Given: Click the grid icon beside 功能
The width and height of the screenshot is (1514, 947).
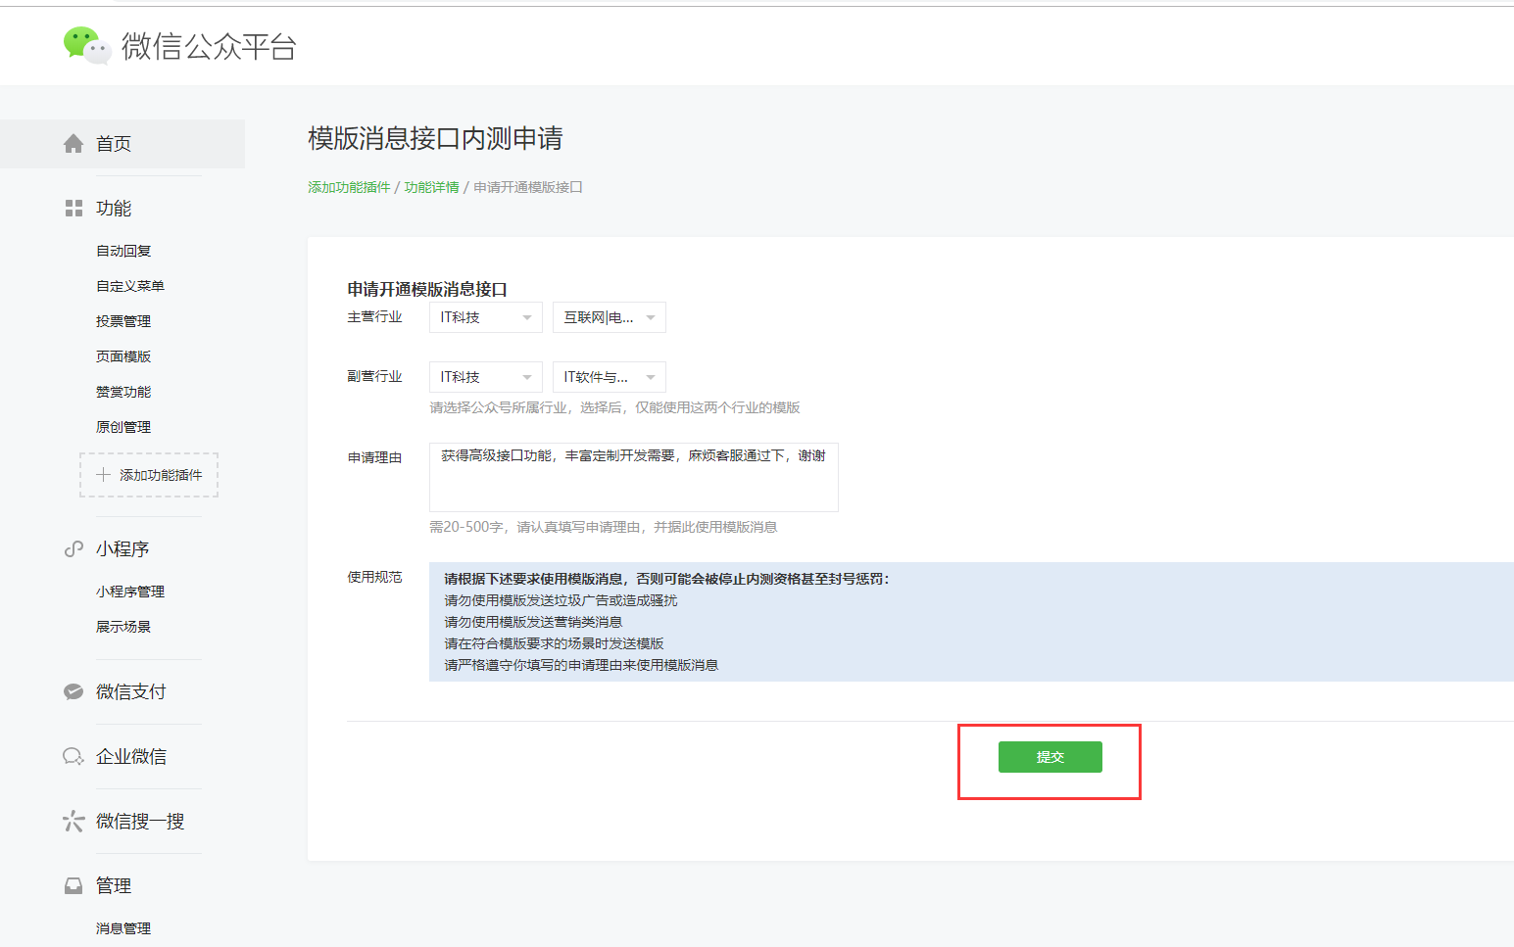Looking at the screenshot, I should (x=73, y=209).
